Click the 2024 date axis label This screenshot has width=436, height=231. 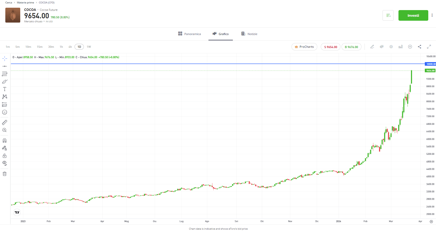tap(339, 221)
